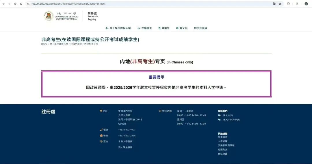312x164 pixels.
Task: Open the 學士學位課程入學 menu
Action: coord(118,28)
